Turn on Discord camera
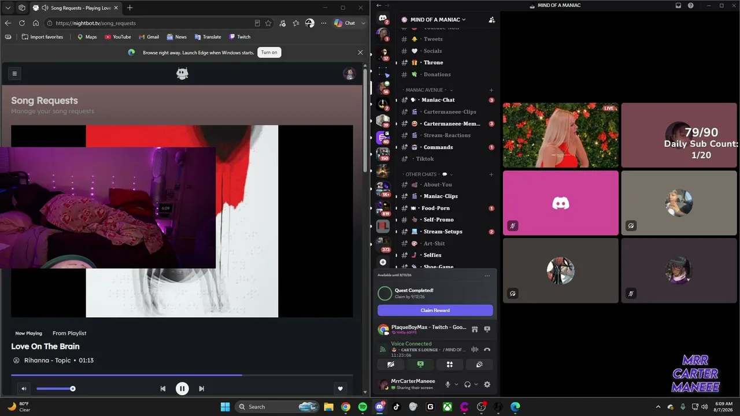 click(x=391, y=365)
